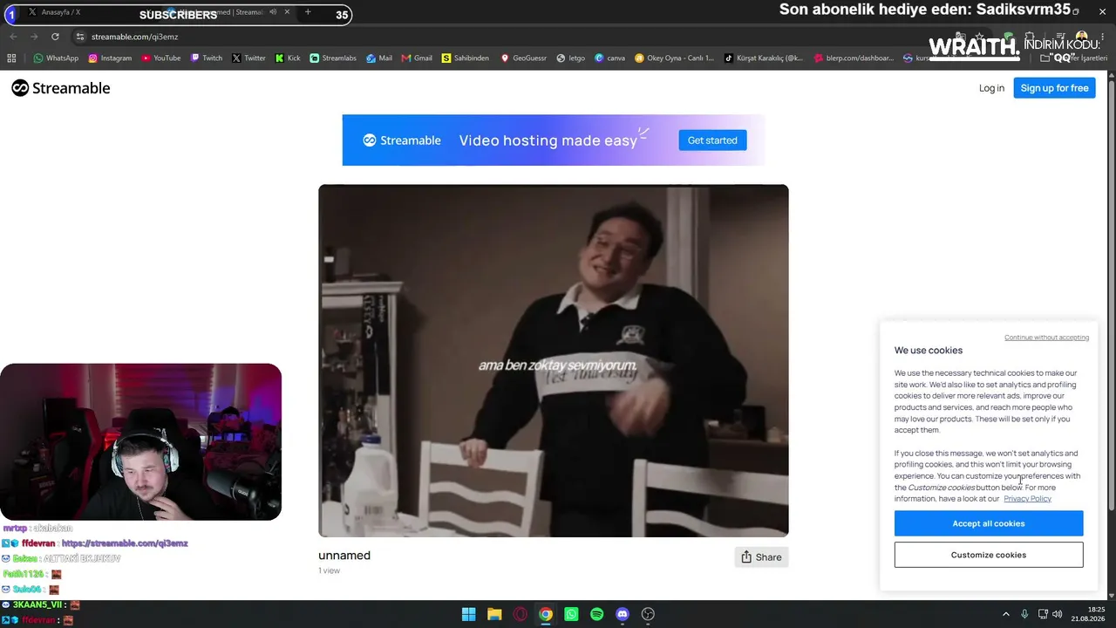Open WhatsApp from the taskbar
This screenshot has width=1116, height=628.
(571, 614)
